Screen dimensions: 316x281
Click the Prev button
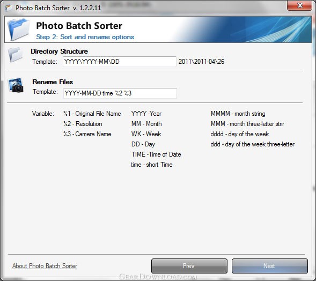[189, 266]
